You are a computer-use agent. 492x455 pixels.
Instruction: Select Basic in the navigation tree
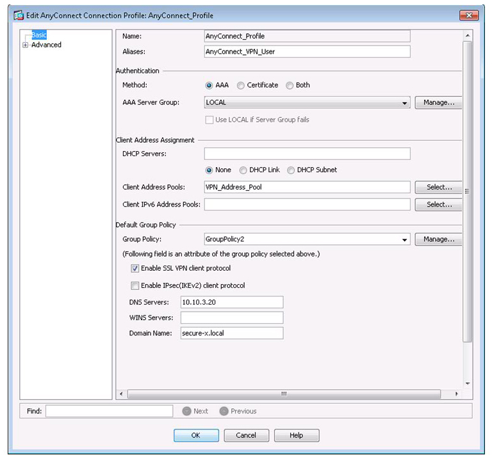tap(39, 35)
